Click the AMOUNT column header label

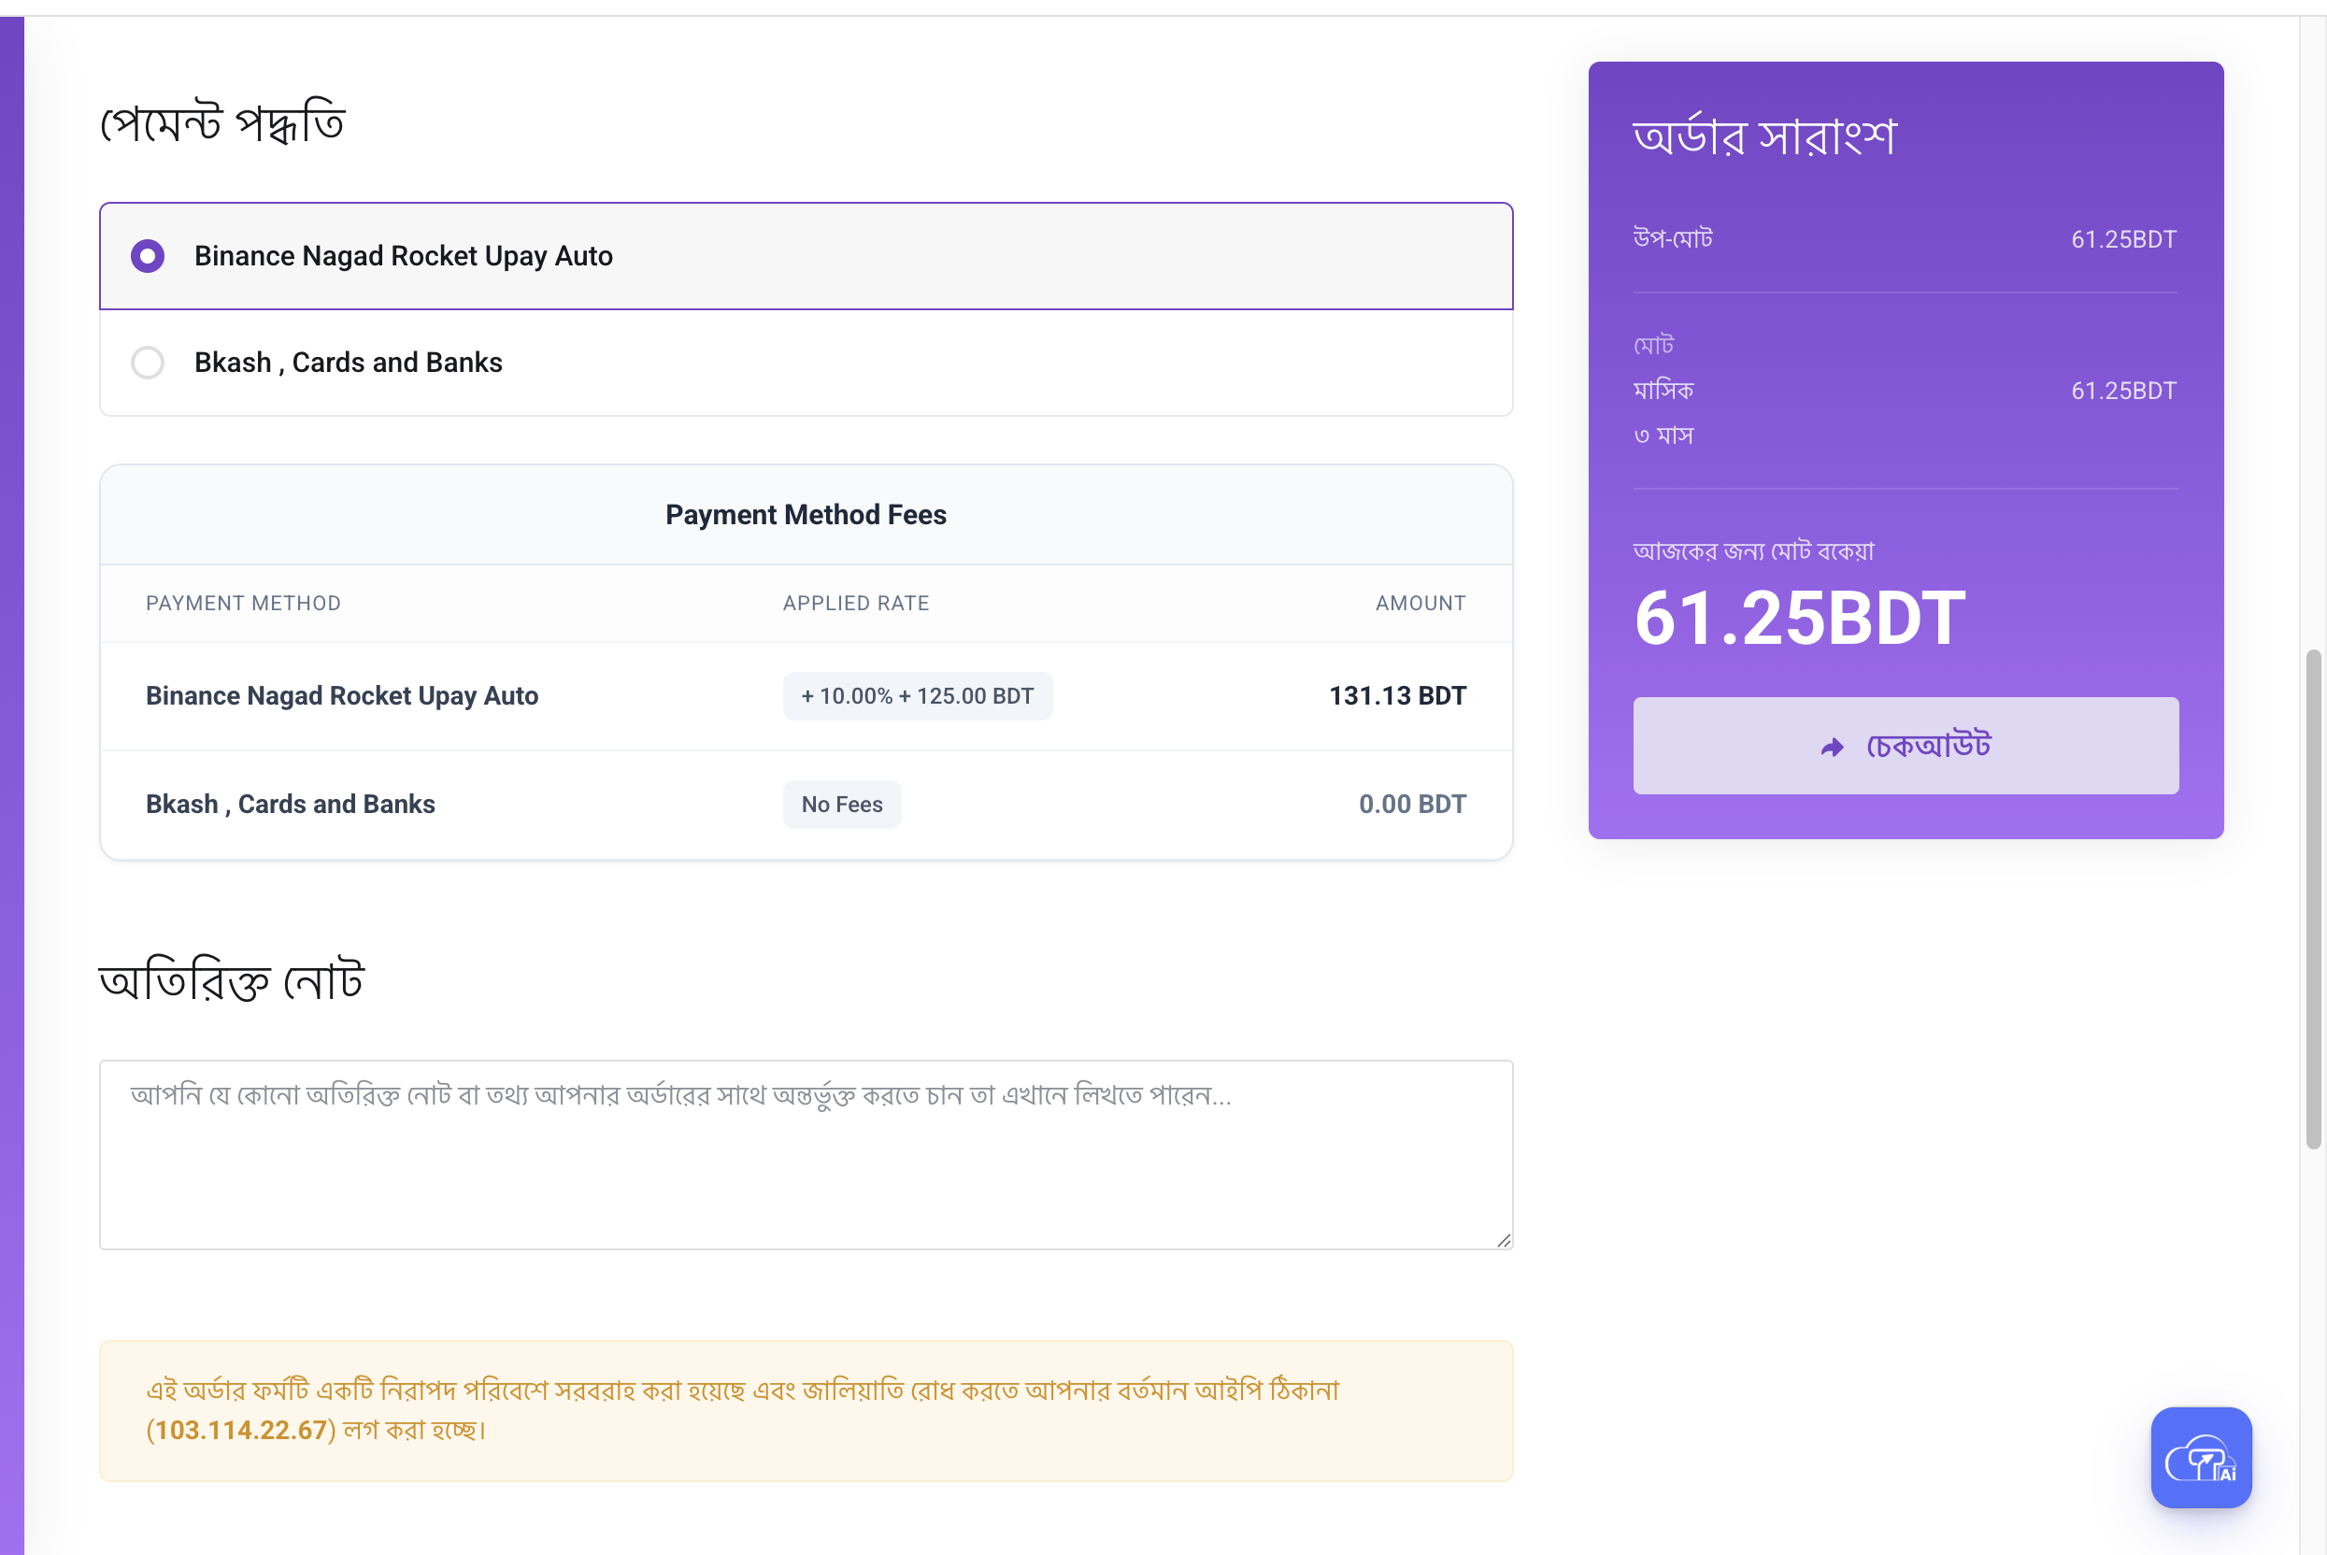[x=1420, y=603]
